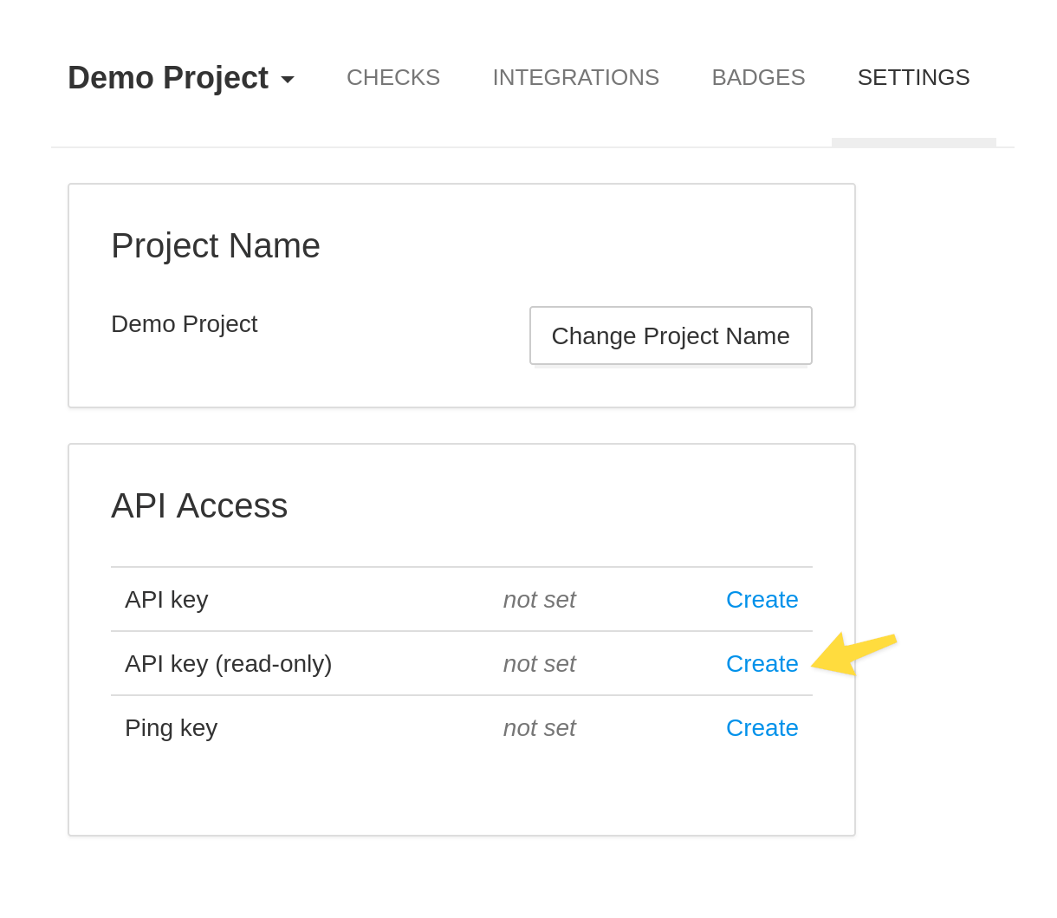Select the SETTINGS tab

click(913, 77)
